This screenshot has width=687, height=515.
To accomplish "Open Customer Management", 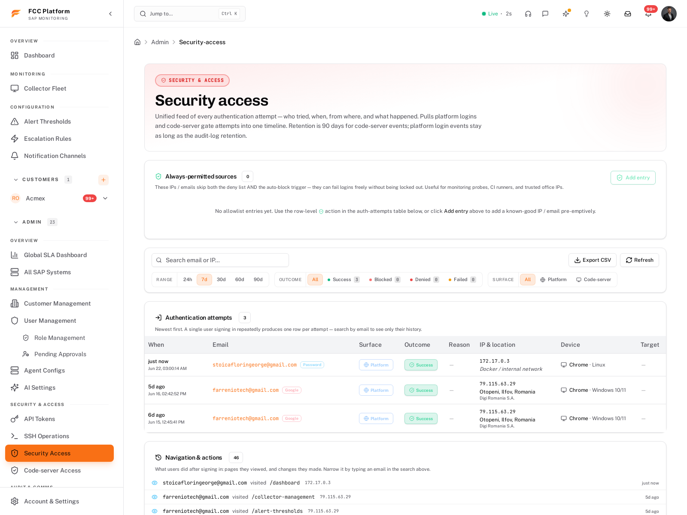I will [x=59, y=303].
